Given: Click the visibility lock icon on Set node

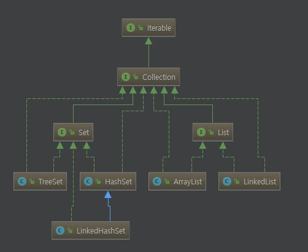Looking at the screenshot, I should coord(72,132).
